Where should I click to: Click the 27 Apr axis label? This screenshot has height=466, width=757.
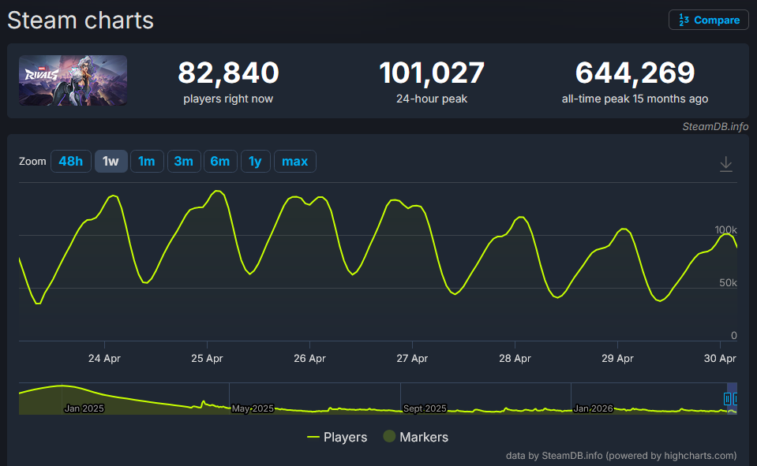(x=412, y=359)
